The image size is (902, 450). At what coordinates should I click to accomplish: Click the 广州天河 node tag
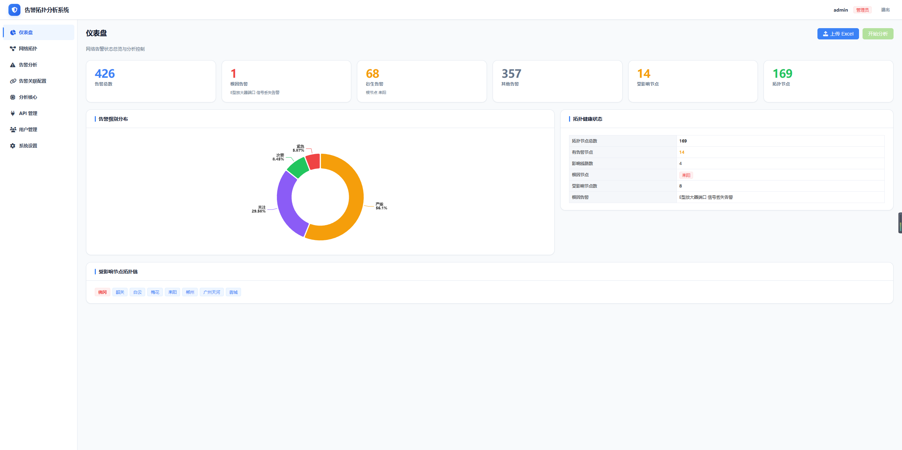tap(212, 292)
